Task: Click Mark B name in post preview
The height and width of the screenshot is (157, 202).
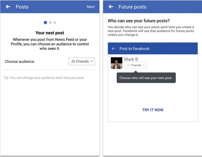Action: point(131,59)
